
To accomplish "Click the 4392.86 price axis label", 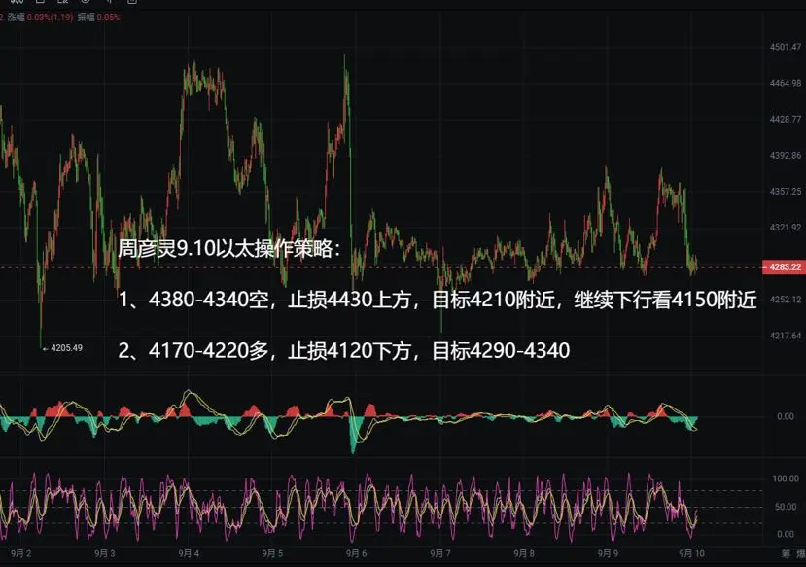I will 786,156.
